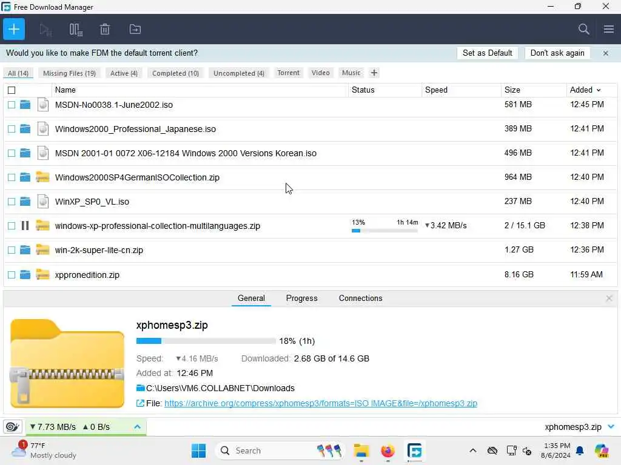Click the move to folder icon
The image size is (621, 465).
pyautogui.click(x=135, y=29)
